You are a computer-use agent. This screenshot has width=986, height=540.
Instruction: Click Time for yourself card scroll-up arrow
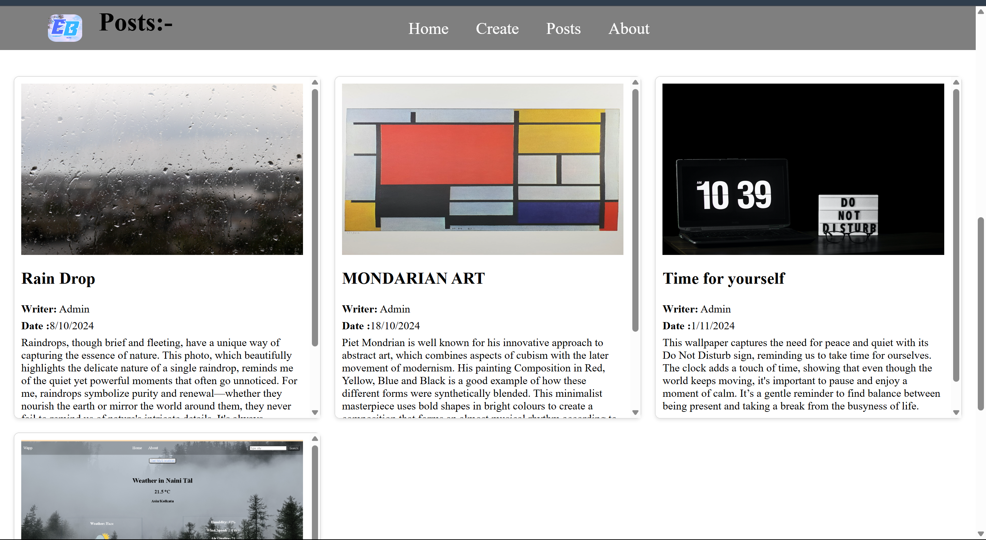[956, 82]
